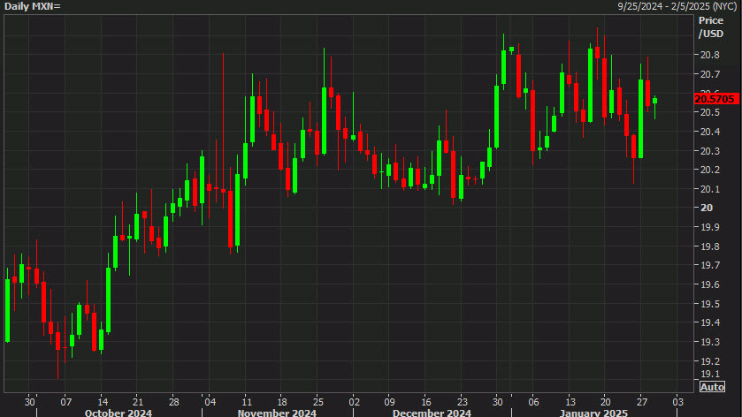
Task: Click the 25 date tick in November
Action: [318, 402]
